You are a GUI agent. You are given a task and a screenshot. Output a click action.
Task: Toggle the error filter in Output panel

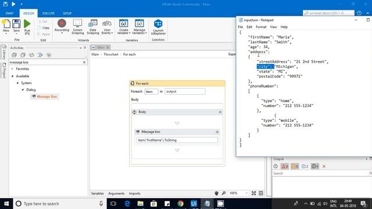(285, 167)
